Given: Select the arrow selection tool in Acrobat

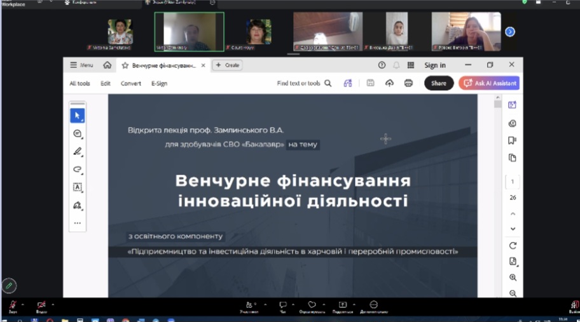Looking at the screenshot, I should tap(77, 116).
